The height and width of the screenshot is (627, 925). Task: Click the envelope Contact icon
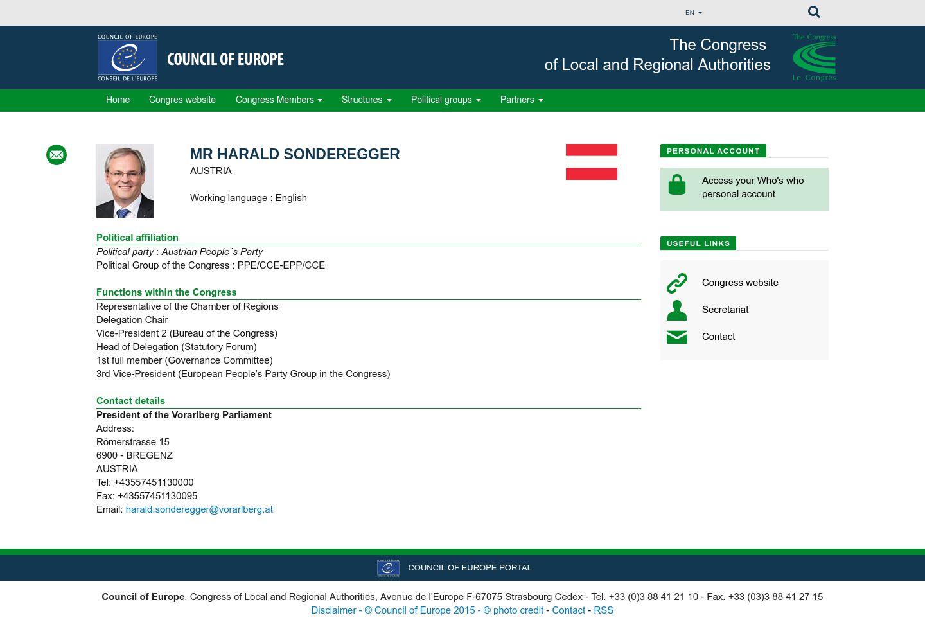677,337
